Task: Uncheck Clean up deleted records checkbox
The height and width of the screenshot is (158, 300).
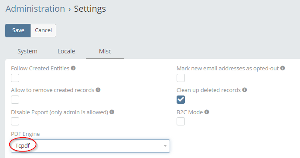Action: (181, 99)
